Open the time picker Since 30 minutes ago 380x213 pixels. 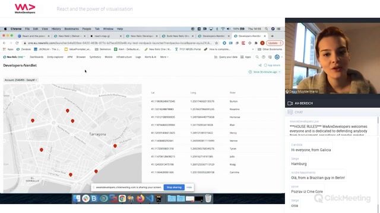coord(265,72)
